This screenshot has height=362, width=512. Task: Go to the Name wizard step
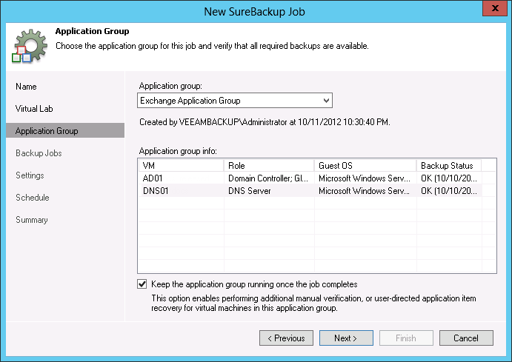[x=26, y=87]
